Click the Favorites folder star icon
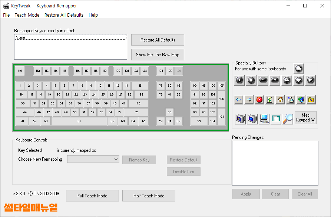 (x=311, y=100)
